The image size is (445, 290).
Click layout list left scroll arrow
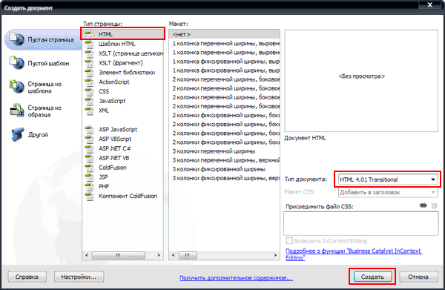click(x=174, y=255)
